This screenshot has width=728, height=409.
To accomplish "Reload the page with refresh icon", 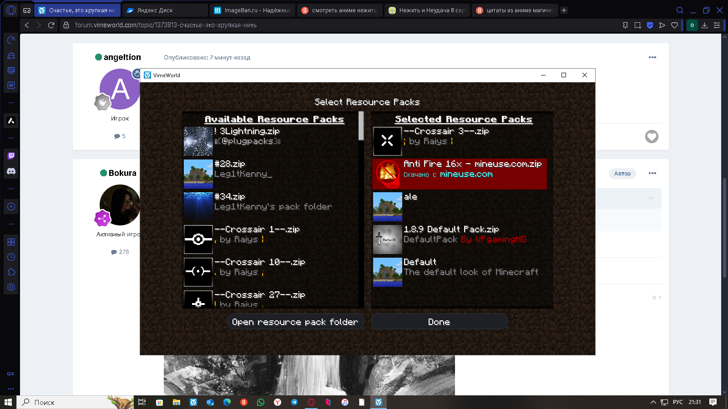I will click(51, 25).
